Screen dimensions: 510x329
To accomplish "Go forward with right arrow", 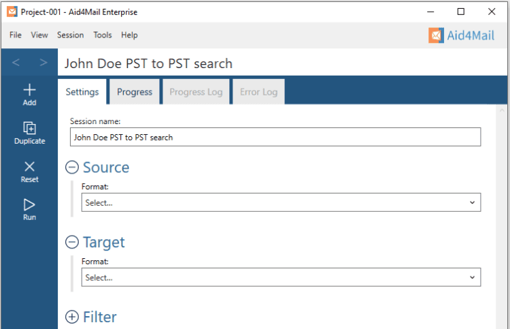I will click(x=44, y=63).
